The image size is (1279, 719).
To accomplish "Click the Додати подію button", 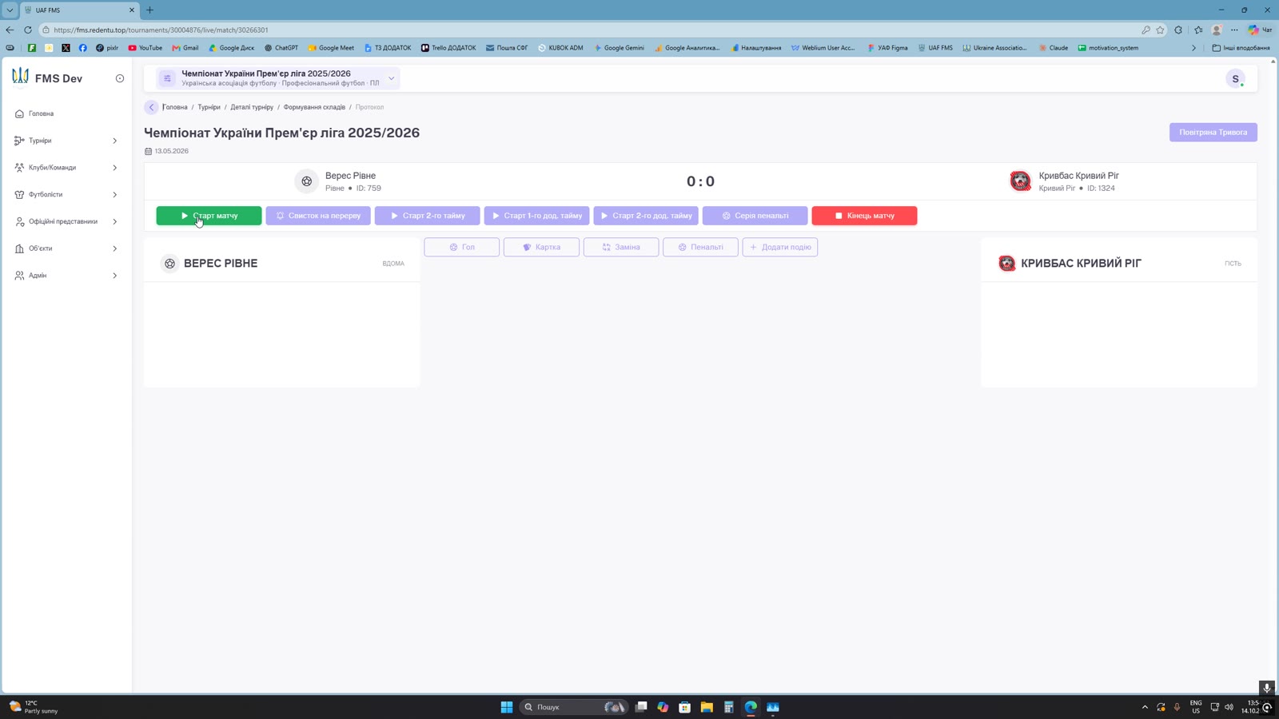I will 780,248.
